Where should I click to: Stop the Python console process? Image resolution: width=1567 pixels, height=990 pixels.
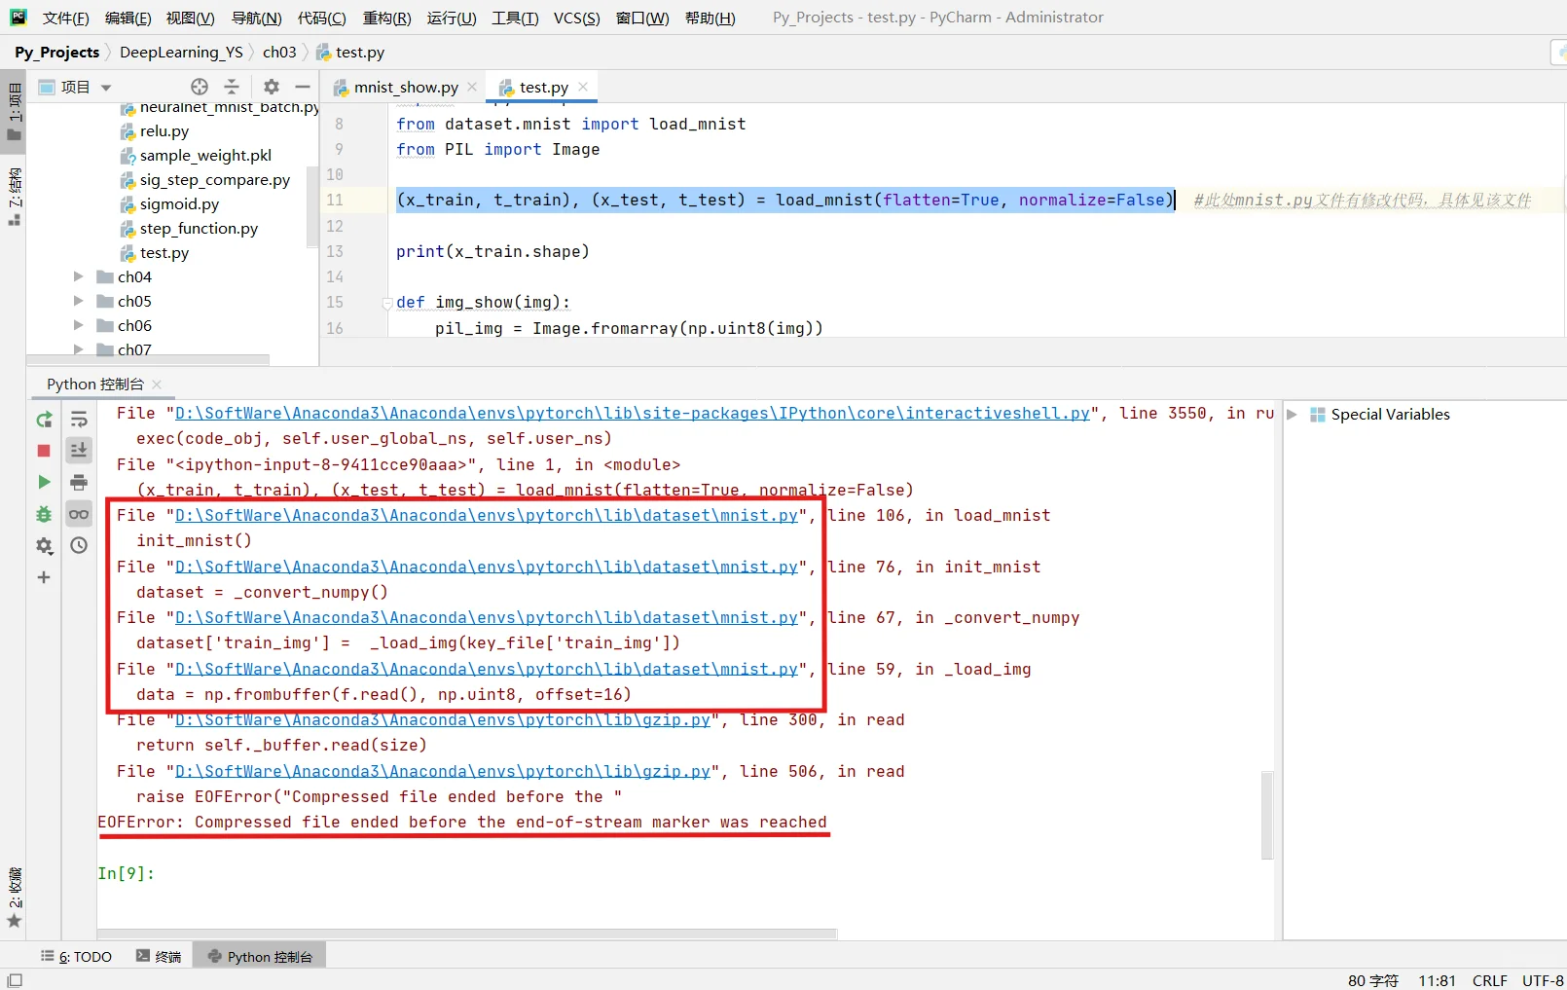(x=44, y=451)
